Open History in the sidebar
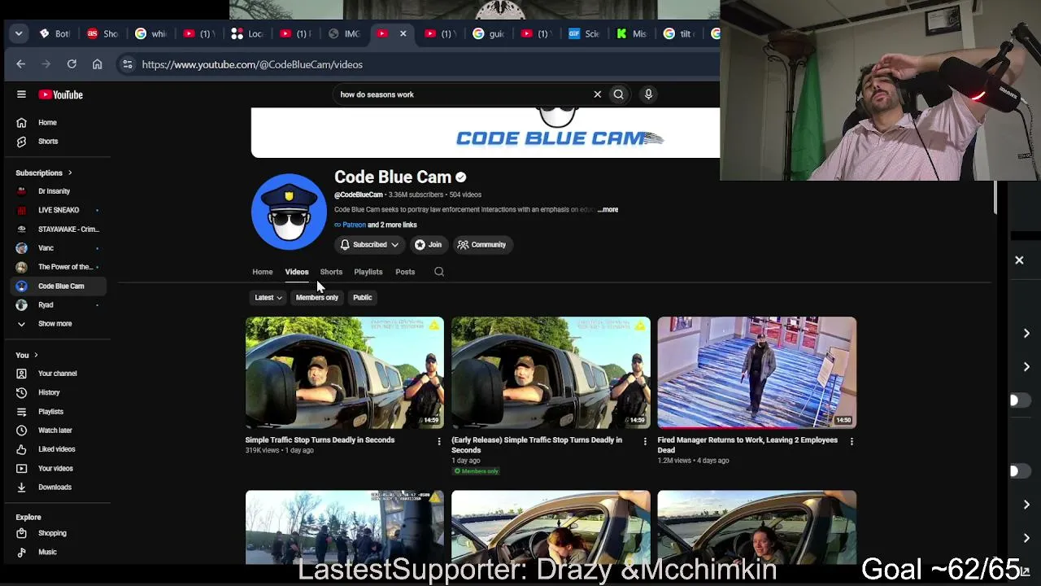The width and height of the screenshot is (1041, 586). (x=49, y=392)
